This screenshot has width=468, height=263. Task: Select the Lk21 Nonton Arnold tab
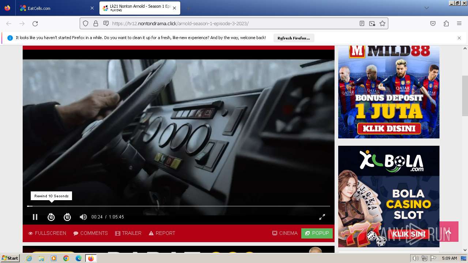click(x=139, y=8)
